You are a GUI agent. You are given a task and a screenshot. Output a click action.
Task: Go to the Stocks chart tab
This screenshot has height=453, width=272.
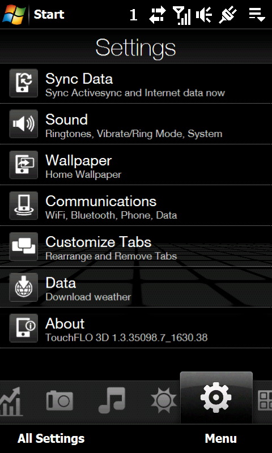(x=11, y=401)
